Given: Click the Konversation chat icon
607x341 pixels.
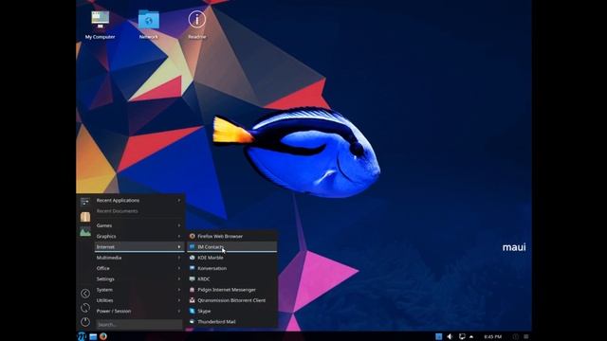Looking at the screenshot, I should point(192,268).
